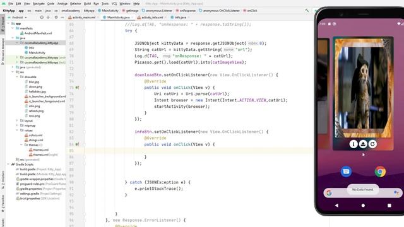Click the ic_launcher_background.xml file
The height and width of the screenshot is (227, 404).
point(45,96)
